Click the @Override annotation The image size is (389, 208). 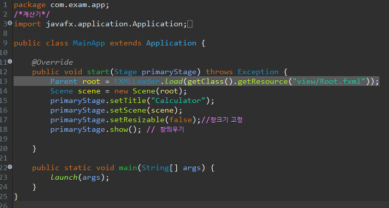[x=52, y=63]
